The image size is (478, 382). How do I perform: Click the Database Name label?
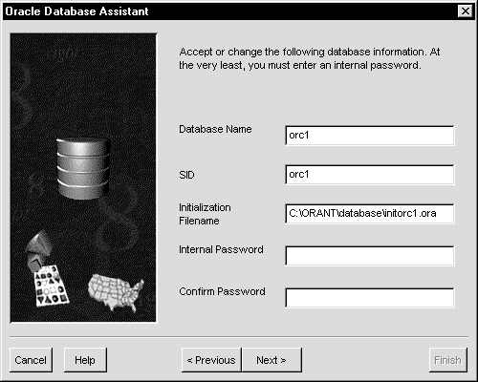tap(215, 129)
